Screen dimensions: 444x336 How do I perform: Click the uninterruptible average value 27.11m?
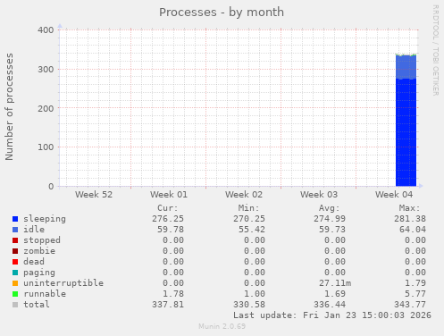335,283
